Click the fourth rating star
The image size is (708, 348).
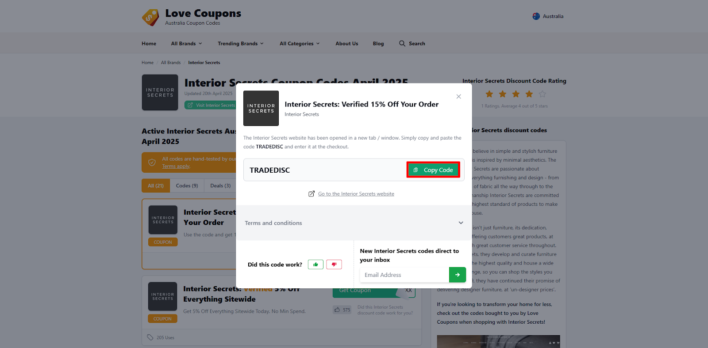529,94
